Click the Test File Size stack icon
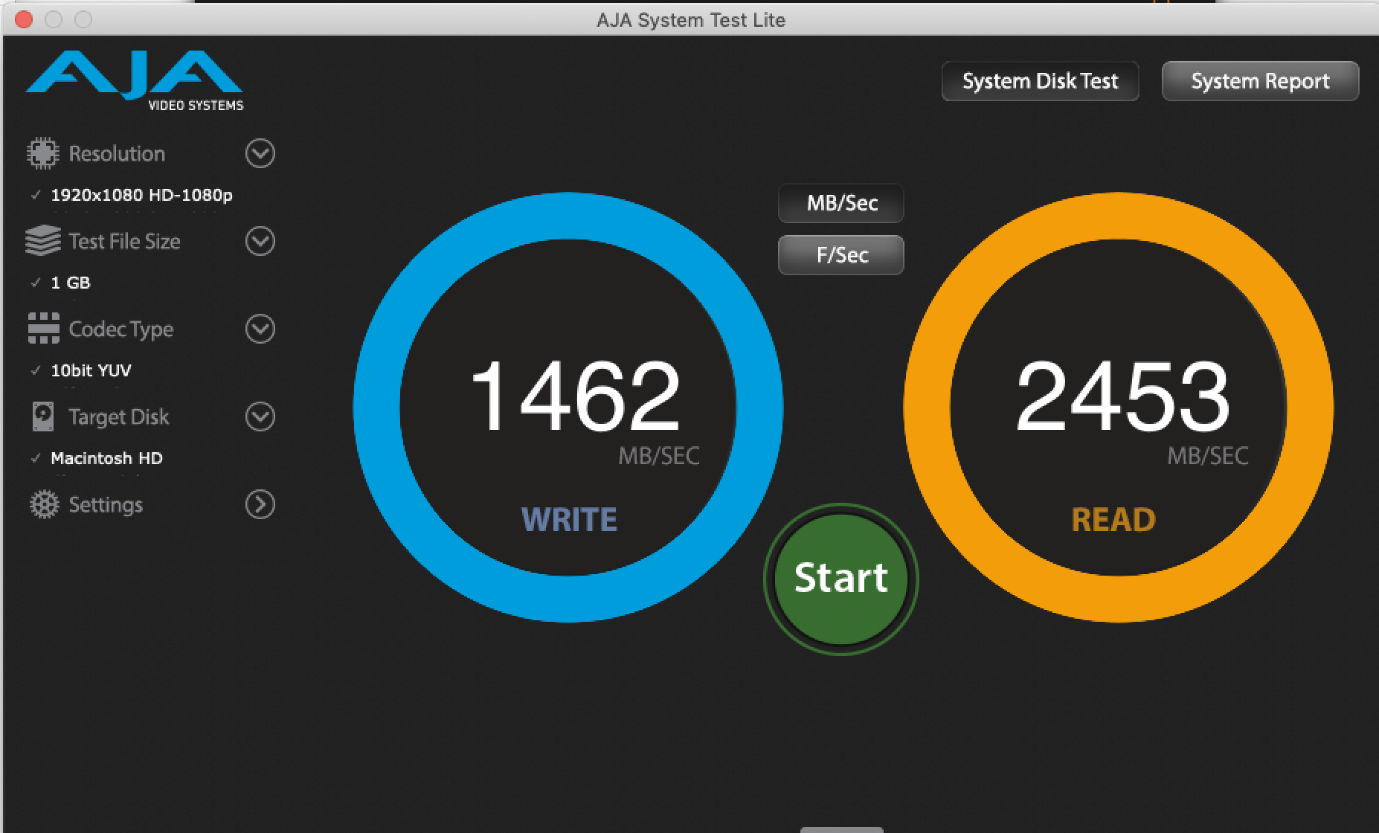Screen dimensions: 1379x833 click(42, 241)
